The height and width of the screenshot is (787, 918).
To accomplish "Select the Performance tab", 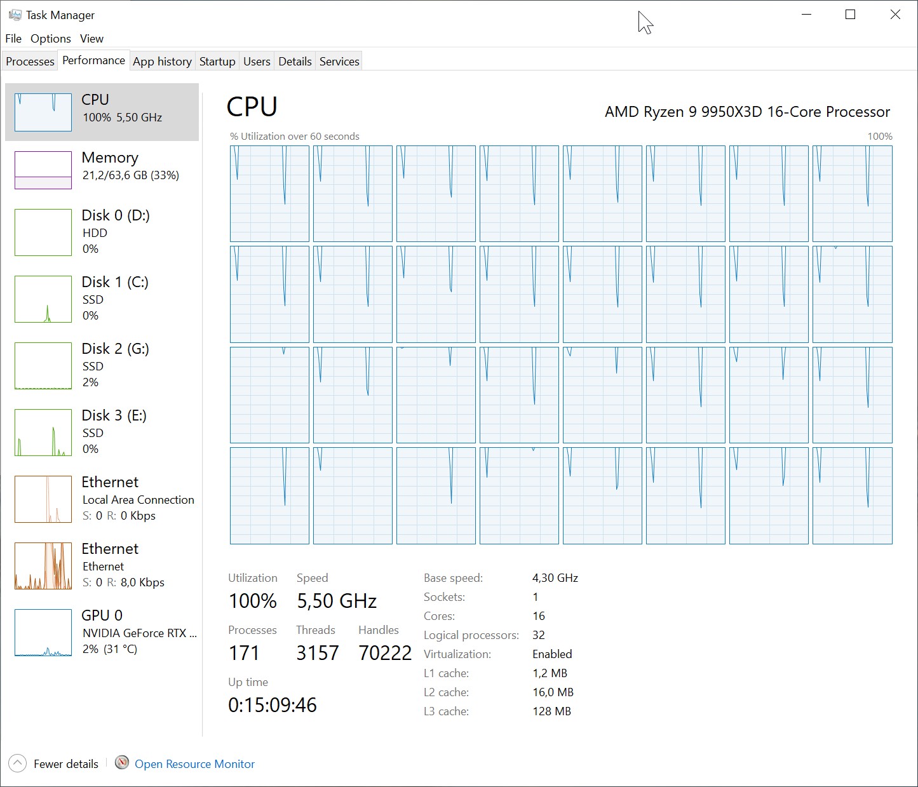I will click(94, 60).
